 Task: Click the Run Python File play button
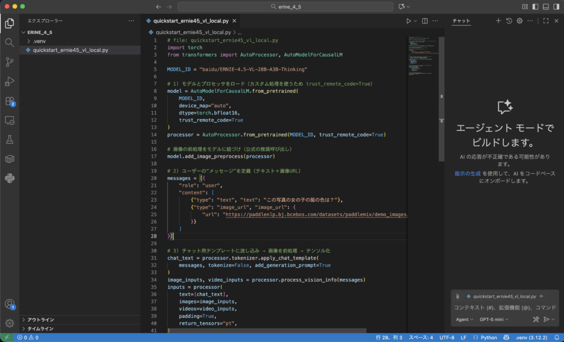coord(409,21)
